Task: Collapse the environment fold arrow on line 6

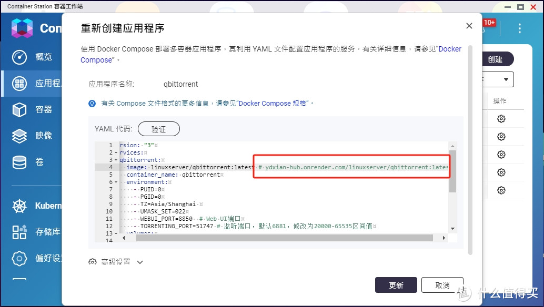Action: (116, 182)
